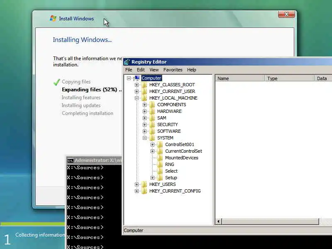Open the Favorites menu in Registry Editor
This screenshot has height=249, width=332.
(173, 70)
